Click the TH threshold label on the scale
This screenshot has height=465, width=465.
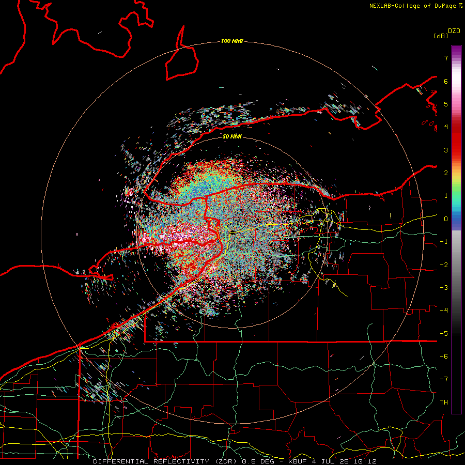point(444,402)
